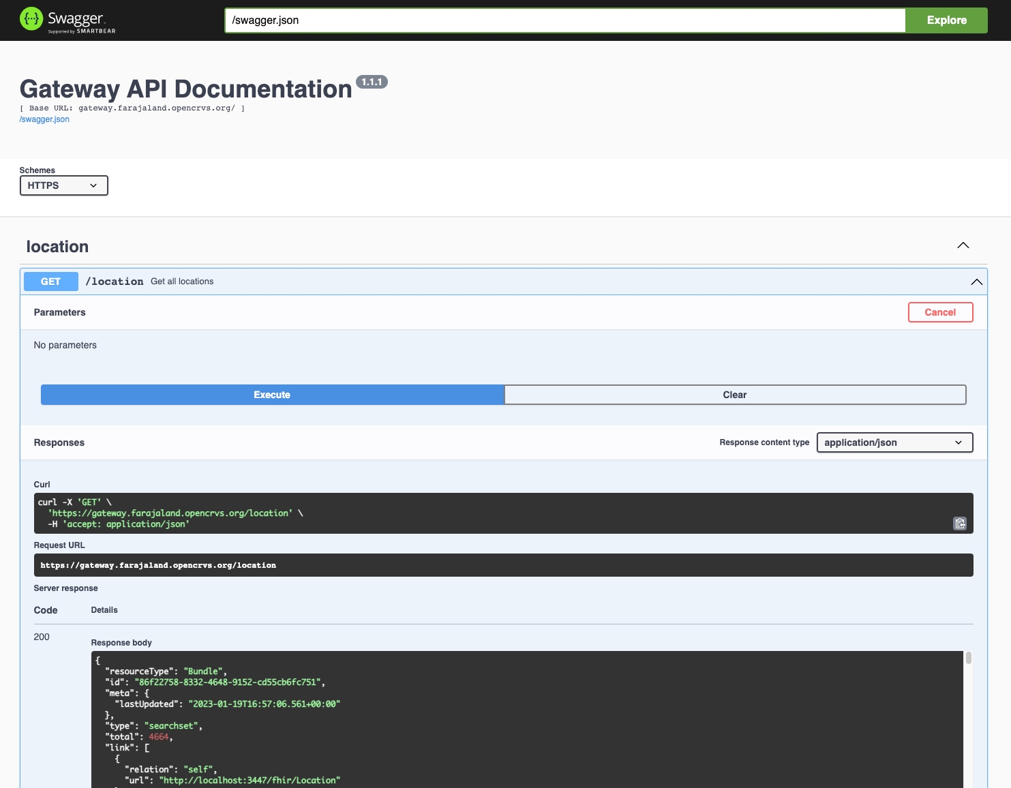
Task: Open the /swagger.json link
Action: coord(44,119)
